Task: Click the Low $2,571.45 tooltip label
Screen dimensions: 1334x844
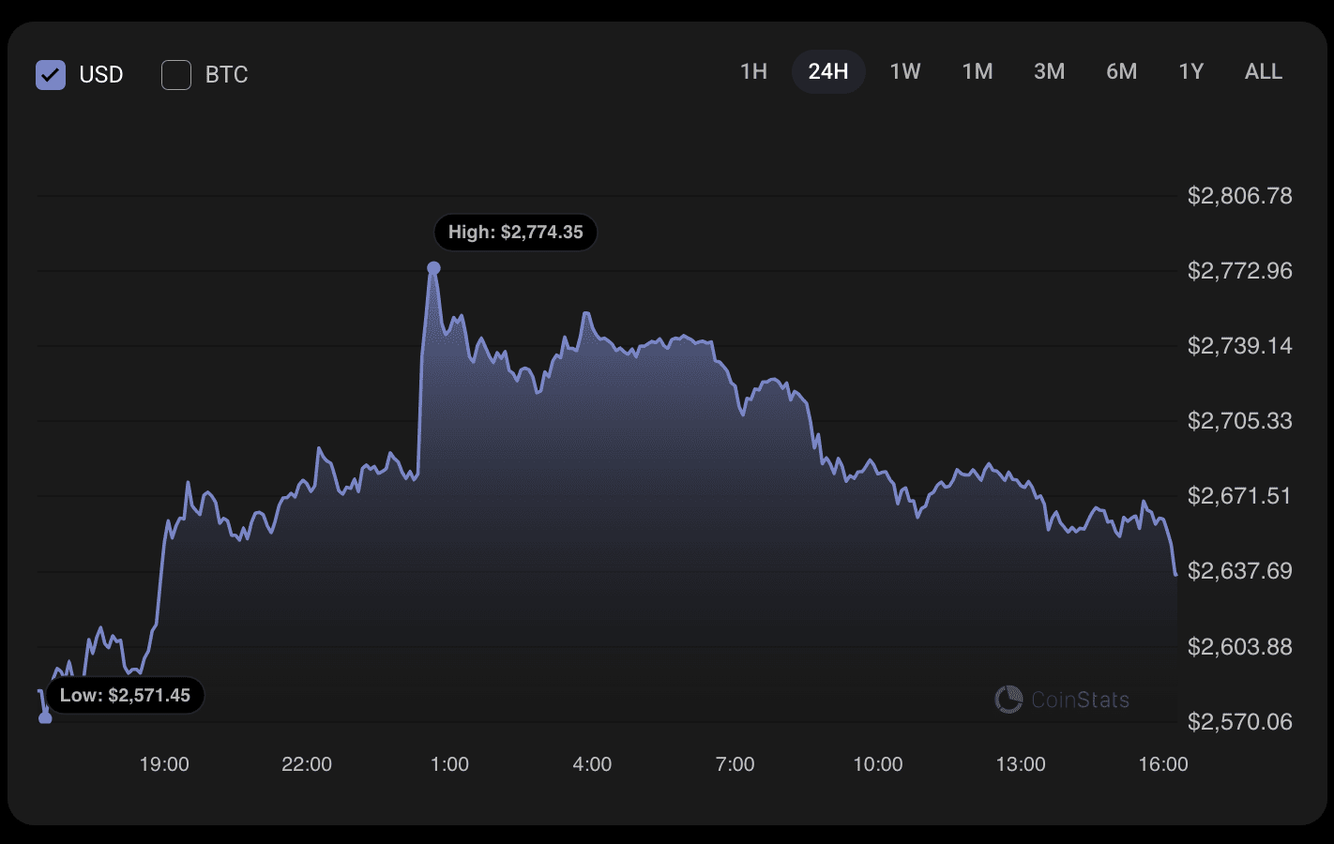Action: [x=125, y=696]
